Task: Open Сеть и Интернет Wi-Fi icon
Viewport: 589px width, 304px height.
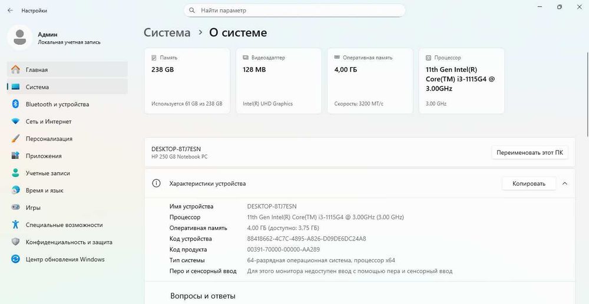Action: click(x=16, y=122)
